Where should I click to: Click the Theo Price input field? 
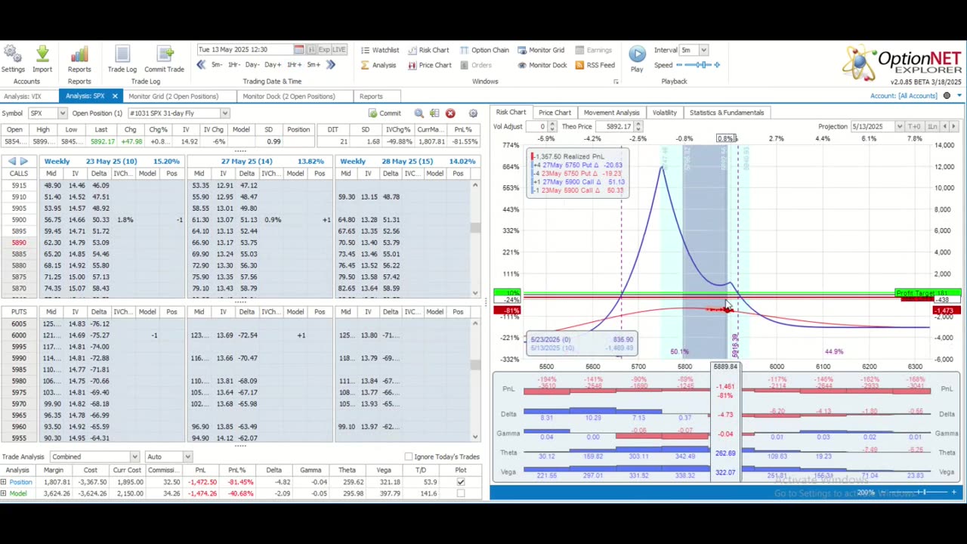tap(615, 126)
